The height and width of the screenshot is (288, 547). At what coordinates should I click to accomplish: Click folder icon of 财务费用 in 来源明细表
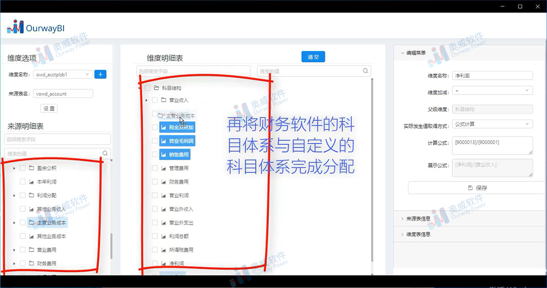pos(32,264)
